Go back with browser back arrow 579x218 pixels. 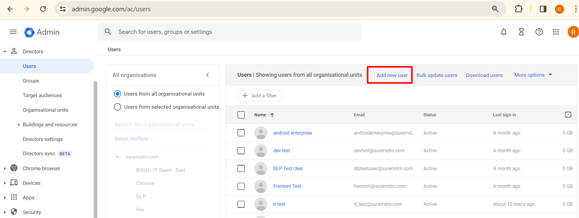(10, 9)
